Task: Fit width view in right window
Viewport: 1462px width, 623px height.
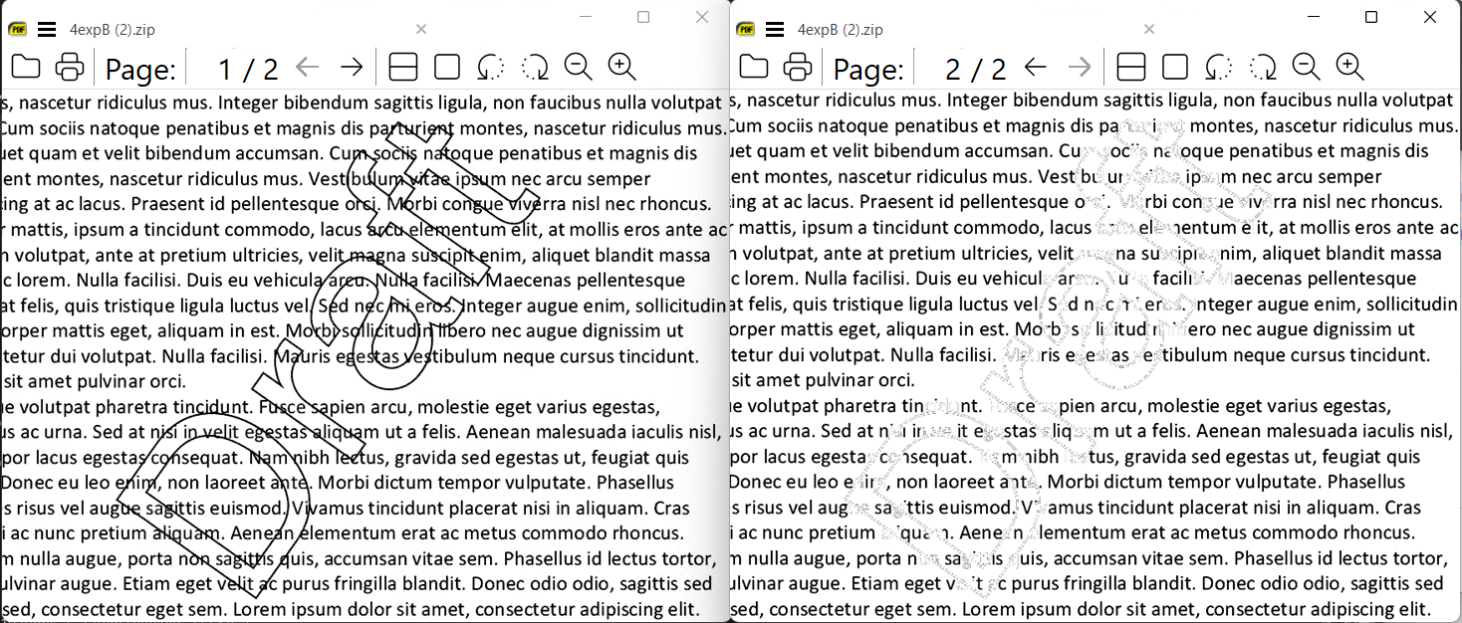Action: pyautogui.click(x=1130, y=68)
